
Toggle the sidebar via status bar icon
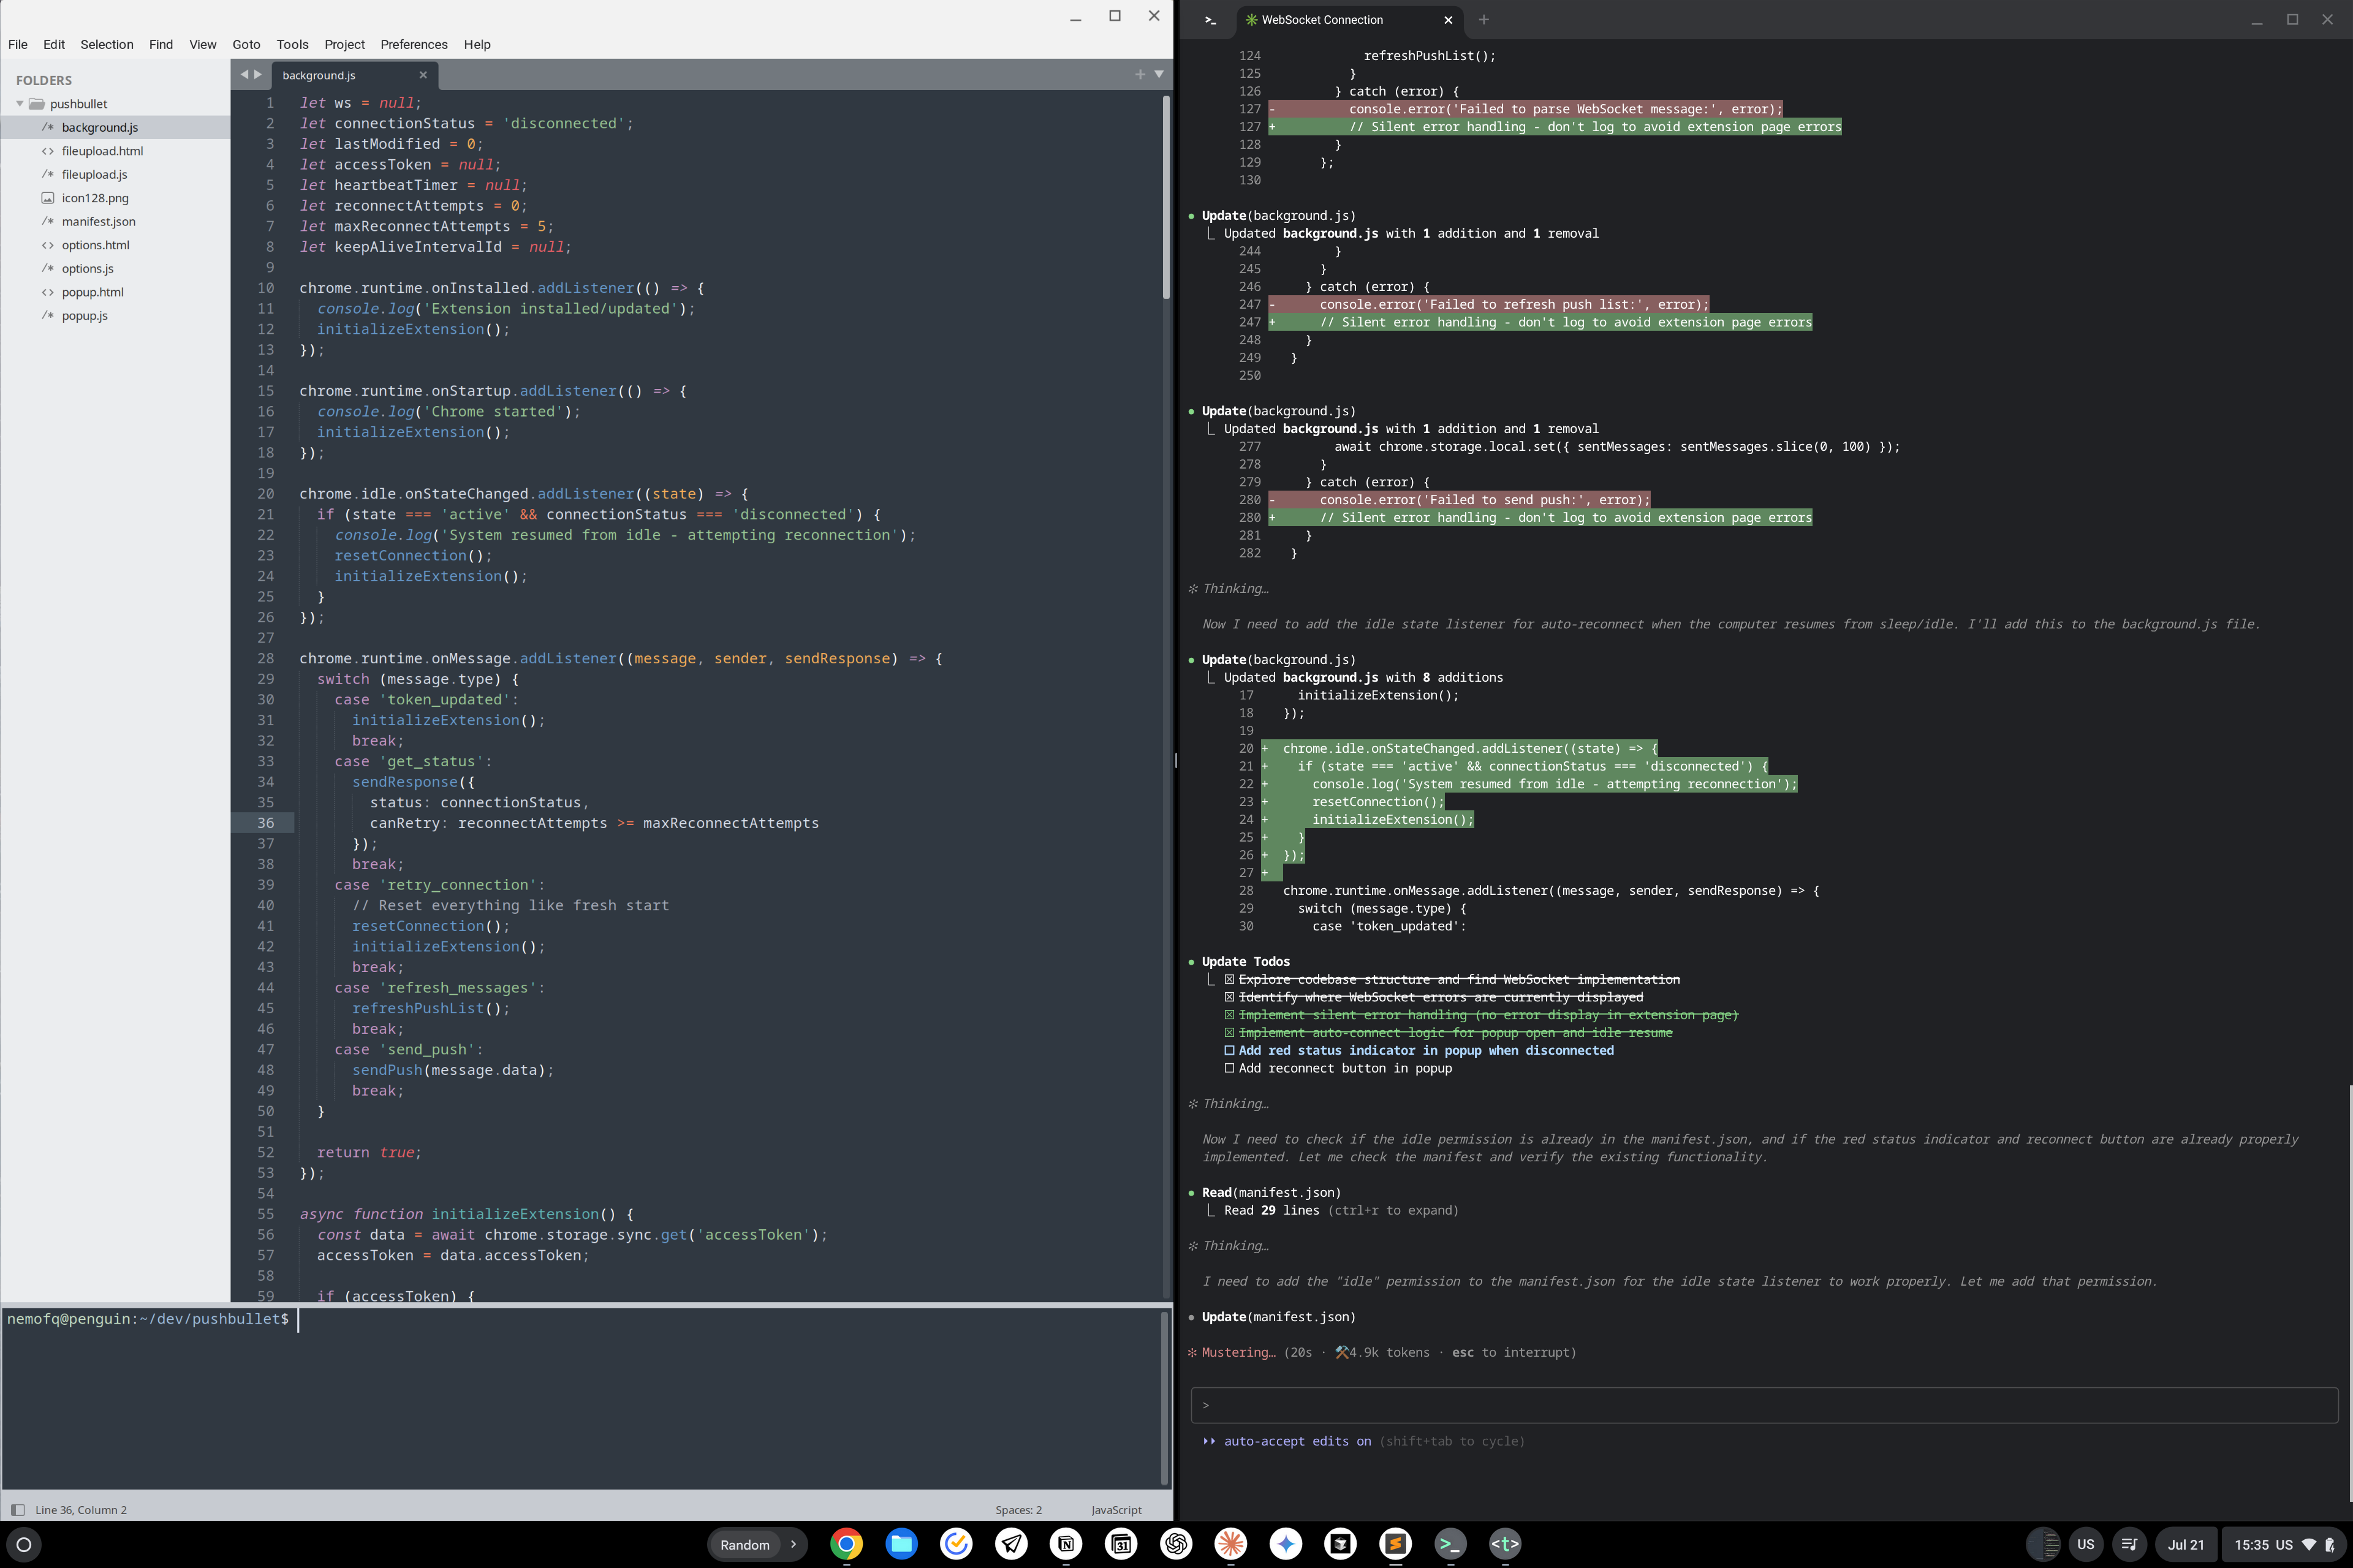coord(17,1510)
